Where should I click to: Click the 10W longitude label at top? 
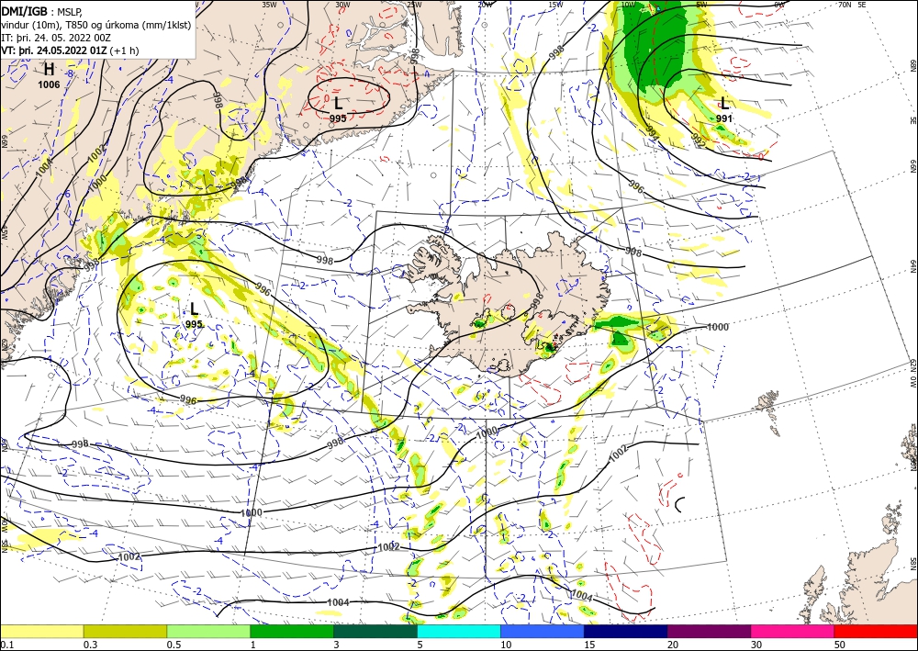628,4
